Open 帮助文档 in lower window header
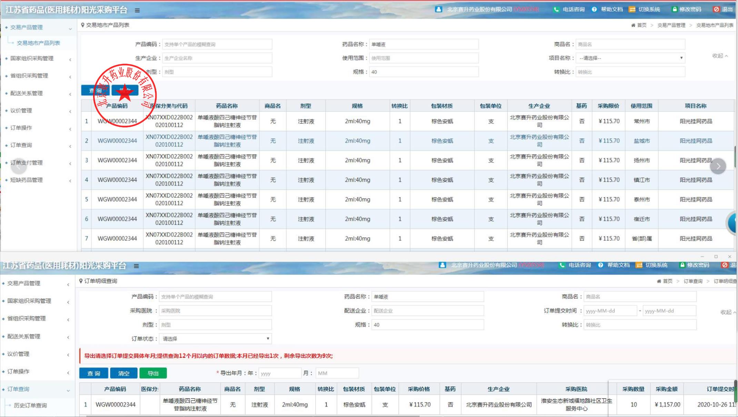Viewport: 738px width, 417px height. click(614, 265)
